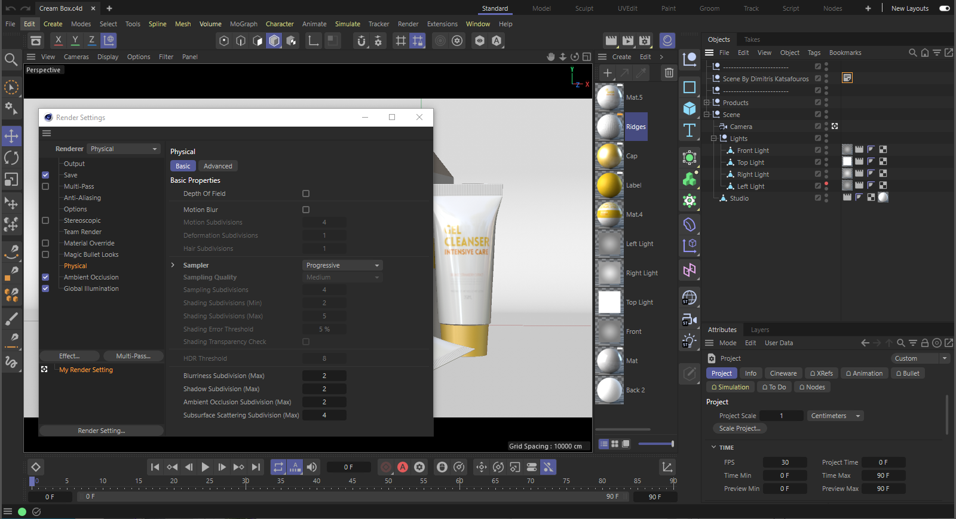Screen dimensions: 956x519
Task: Enable Multi-Pass checkbox
Action: tap(45, 186)
